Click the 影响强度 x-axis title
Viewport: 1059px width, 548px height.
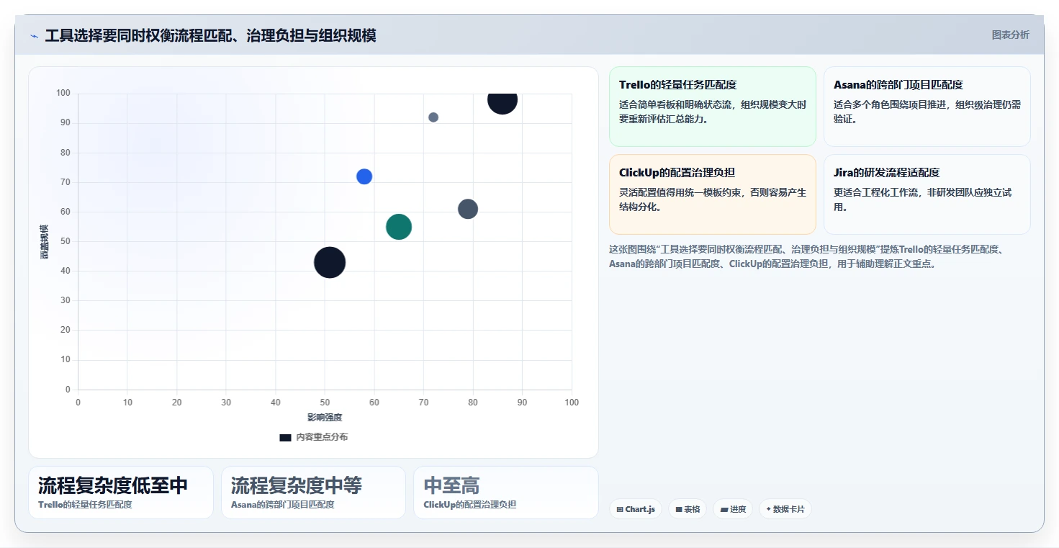coord(325,418)
